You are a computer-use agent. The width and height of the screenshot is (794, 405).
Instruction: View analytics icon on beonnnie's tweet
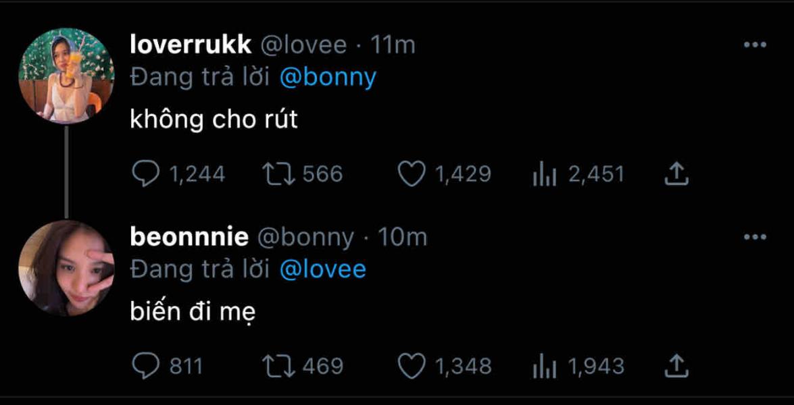click(x=543, y=367)
